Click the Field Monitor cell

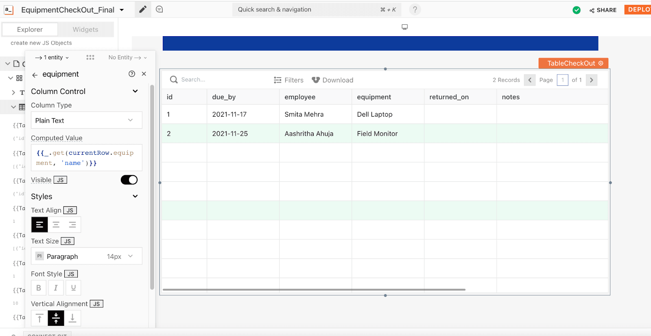tap(388, 133)
